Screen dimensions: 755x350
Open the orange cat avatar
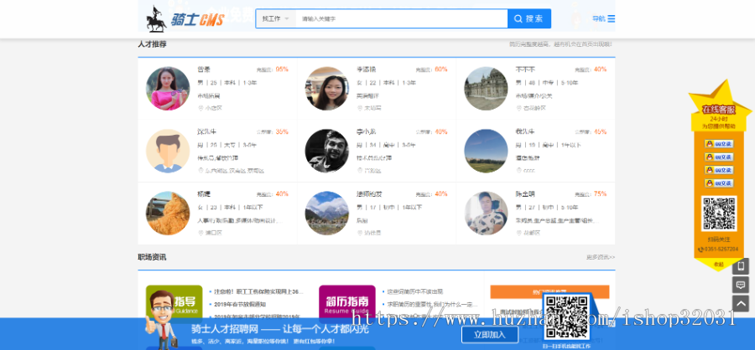(x=168, y=214)
